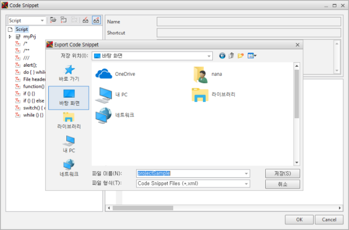Screen dimensions: 349x230
Task: Open the 파일 형식 file type combo box
Action: click(193, 183)
